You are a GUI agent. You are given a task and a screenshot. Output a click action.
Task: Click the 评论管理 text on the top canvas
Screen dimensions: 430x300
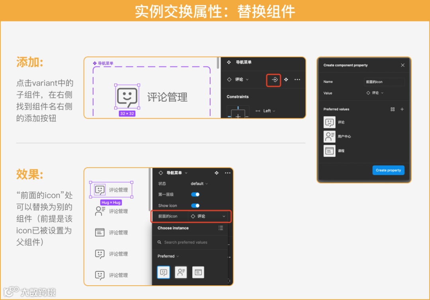point(167,97)
